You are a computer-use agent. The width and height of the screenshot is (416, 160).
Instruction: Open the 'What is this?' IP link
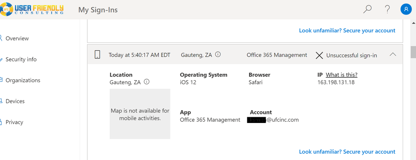(x=341, y=75)
